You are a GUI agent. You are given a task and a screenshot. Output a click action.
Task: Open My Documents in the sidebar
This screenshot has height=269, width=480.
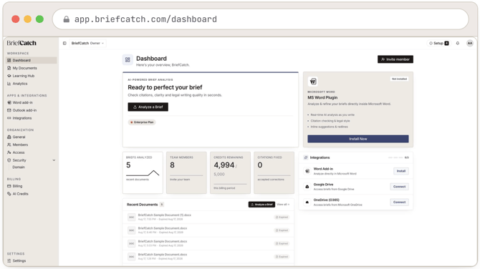tap(31, 68)
